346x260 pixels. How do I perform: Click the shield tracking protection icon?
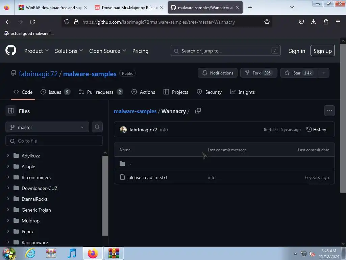[67, 22]
